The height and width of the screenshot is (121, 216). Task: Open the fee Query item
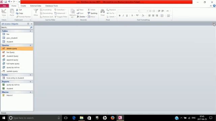click(x=17, y=52)
